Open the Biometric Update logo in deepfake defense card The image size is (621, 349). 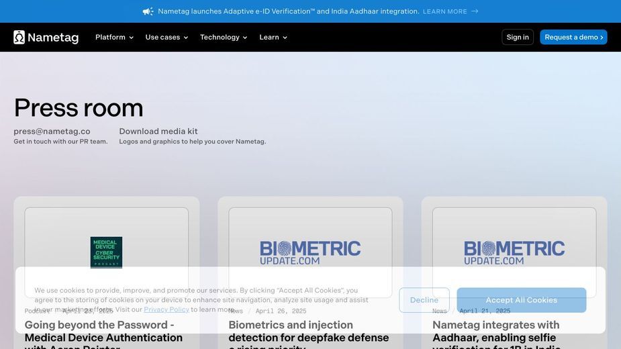tap(310, 252)
